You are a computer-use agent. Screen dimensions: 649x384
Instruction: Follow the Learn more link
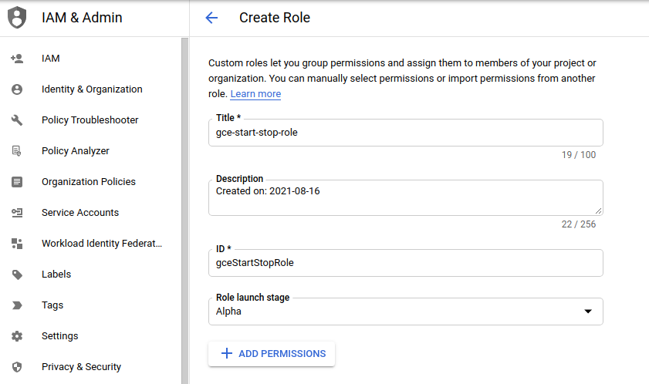pos(255,94)
